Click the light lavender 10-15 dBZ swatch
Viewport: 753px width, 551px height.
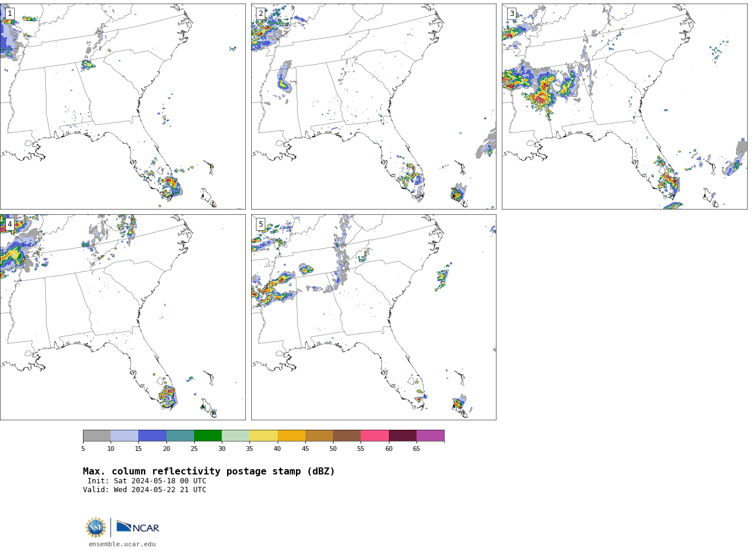click(x=124, y=436)
